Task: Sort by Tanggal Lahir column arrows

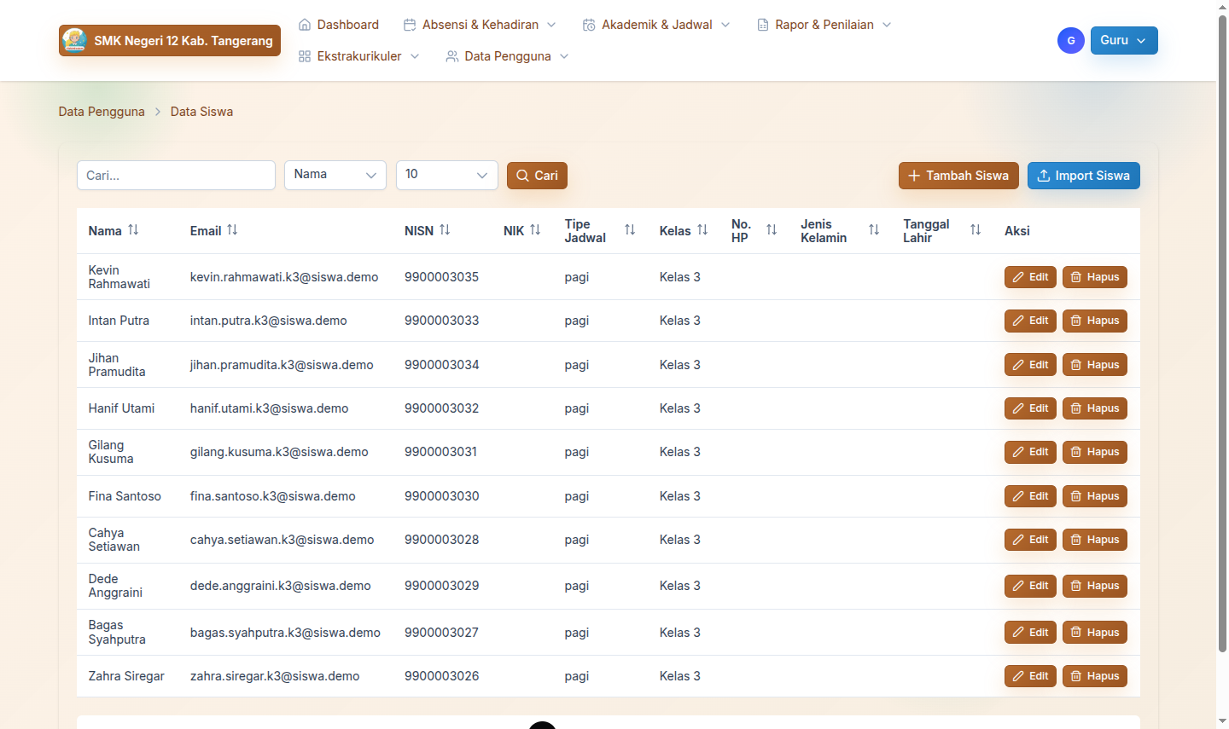Action: pyautogui.click(x=976, y=230)
